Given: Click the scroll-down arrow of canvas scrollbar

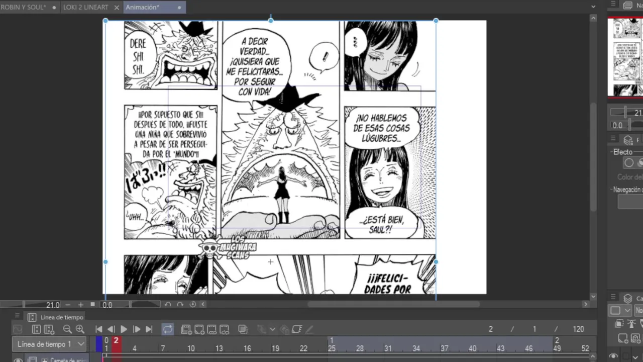Looking at the screenshot, I should coord(593,297).
